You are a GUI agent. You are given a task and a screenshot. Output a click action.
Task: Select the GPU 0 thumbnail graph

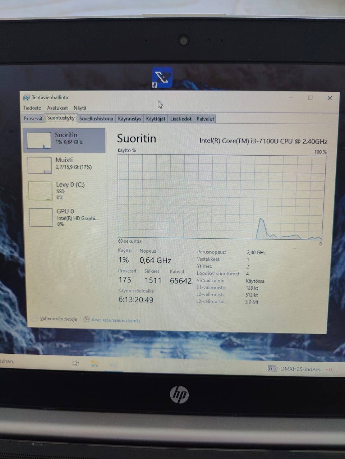click(41, 217)
